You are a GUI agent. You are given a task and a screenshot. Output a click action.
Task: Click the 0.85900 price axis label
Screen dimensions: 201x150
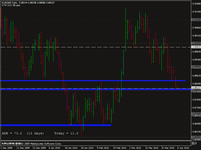pyautogui.click(x=196, y=140)
